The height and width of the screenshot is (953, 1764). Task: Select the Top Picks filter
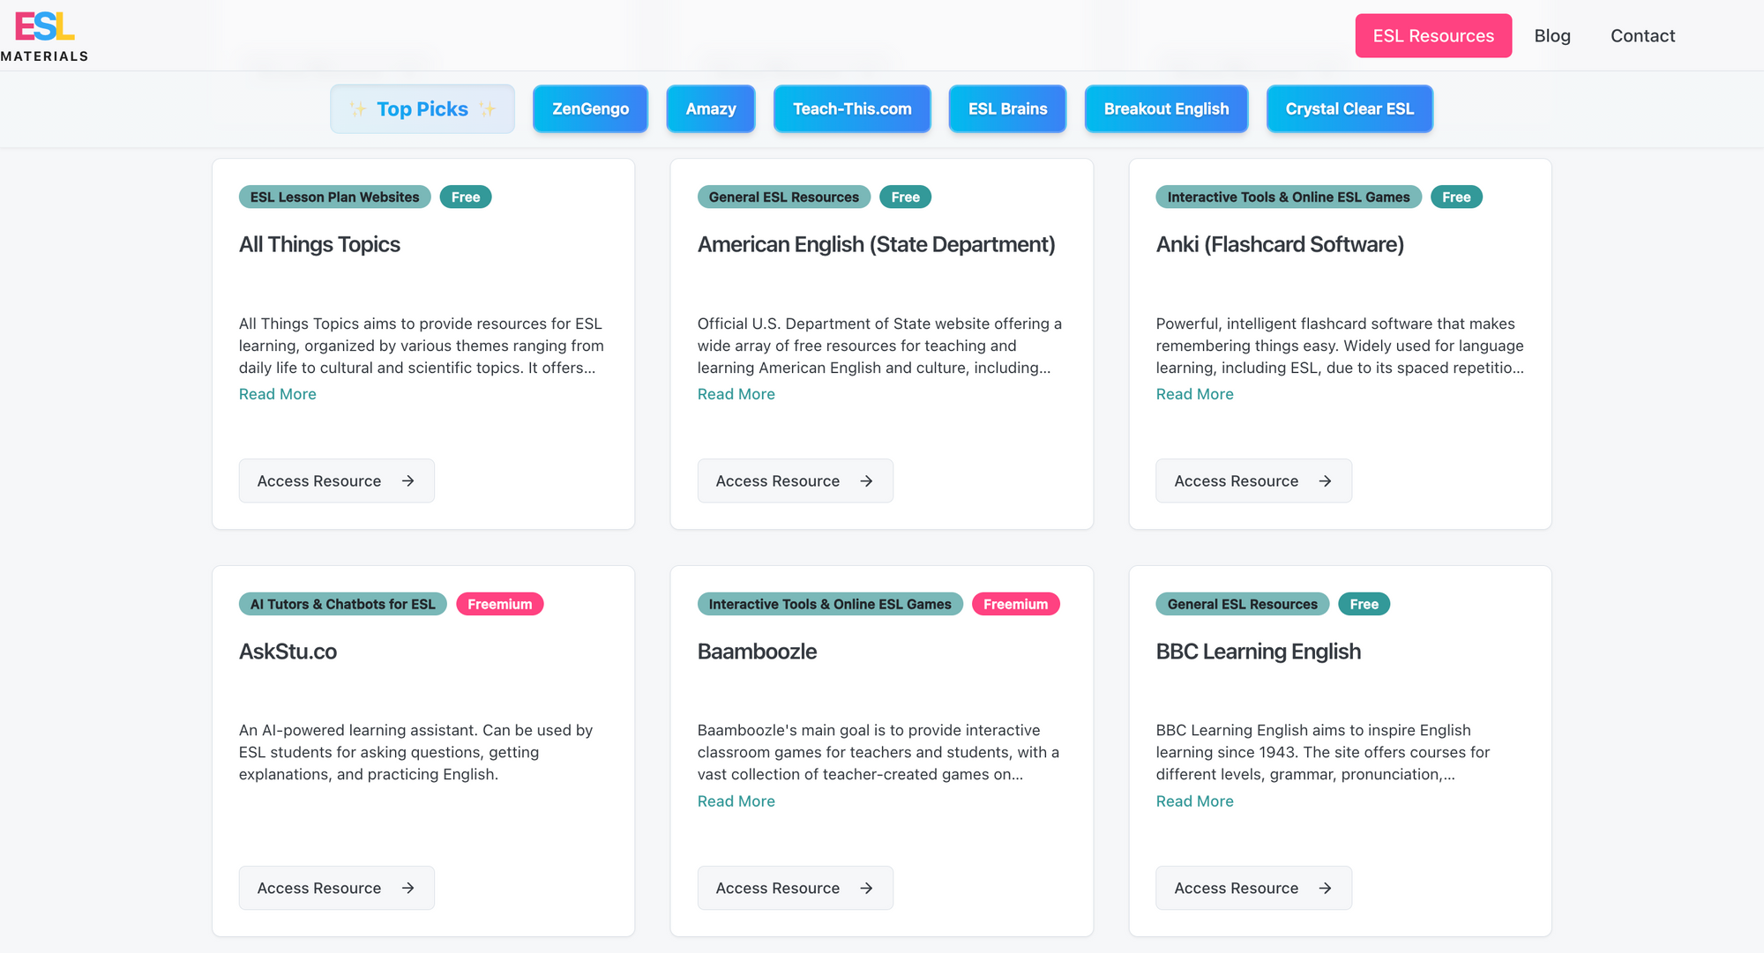pos(422,109)
